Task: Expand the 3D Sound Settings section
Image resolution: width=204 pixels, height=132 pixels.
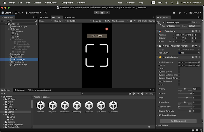Action: (157, 115)
